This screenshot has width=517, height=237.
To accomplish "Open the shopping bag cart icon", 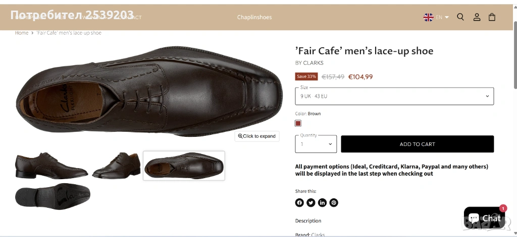I will (x=492, y=17).
